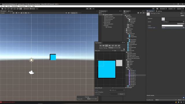Open the GameObject menu
The image size is (185, 104).
pos(15,6)
